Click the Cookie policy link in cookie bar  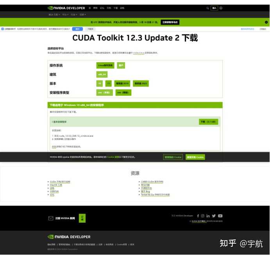pos(113,157)
